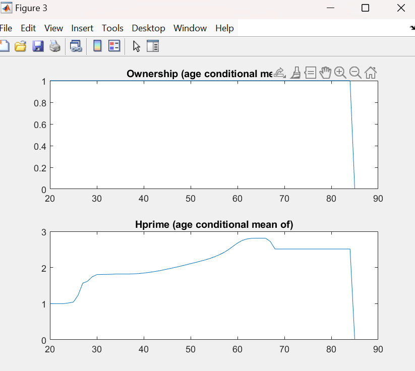This screenshot has height=371, width=415.
Task: Maximize the Figure 3 window
Action: (365, 8)
